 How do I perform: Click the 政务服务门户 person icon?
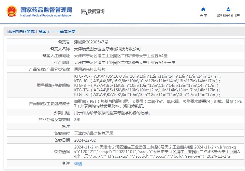tap(228, 9)
